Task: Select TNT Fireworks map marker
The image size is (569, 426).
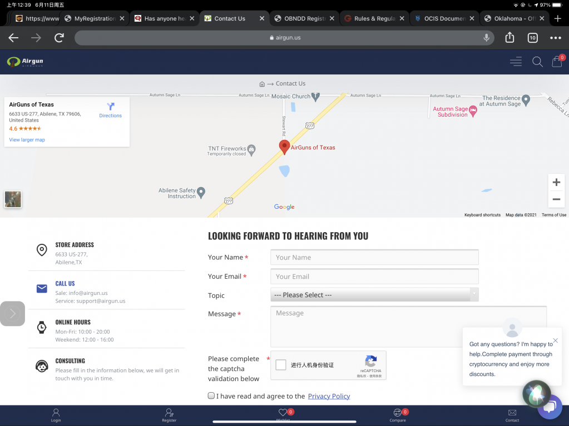Action: coord(251,149)
